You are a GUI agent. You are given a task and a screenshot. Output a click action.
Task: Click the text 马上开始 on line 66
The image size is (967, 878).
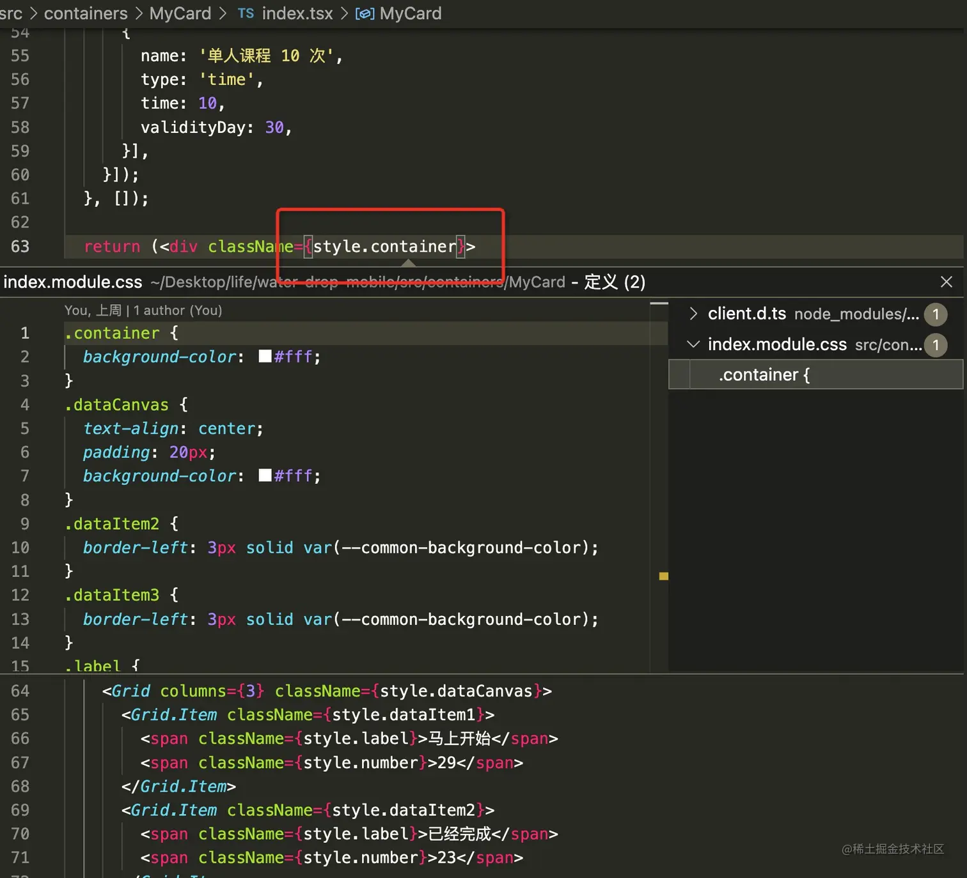click(459, 738)
